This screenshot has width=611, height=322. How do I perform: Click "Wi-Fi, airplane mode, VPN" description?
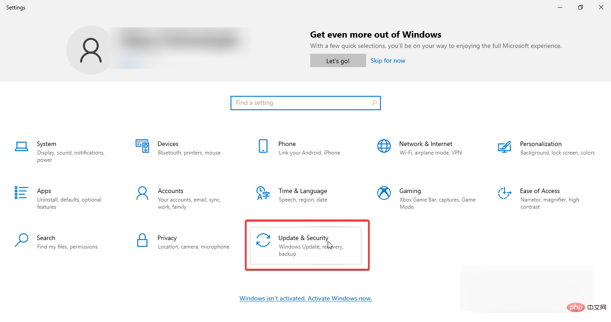[431, 153]
